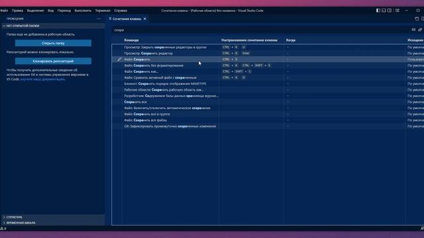
Task: Open the Выполнить menu
Action: (83, 11)
